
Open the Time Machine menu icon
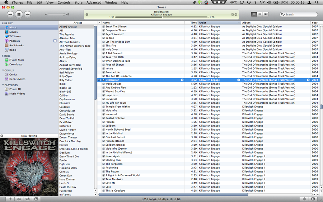pos(249,2)
